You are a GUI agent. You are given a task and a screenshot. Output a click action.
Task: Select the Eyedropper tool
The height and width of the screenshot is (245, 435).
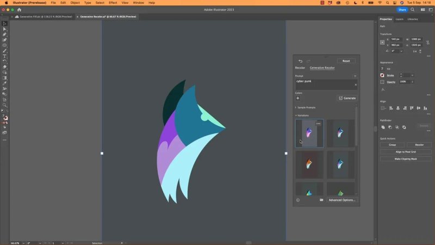coord(4,83)
